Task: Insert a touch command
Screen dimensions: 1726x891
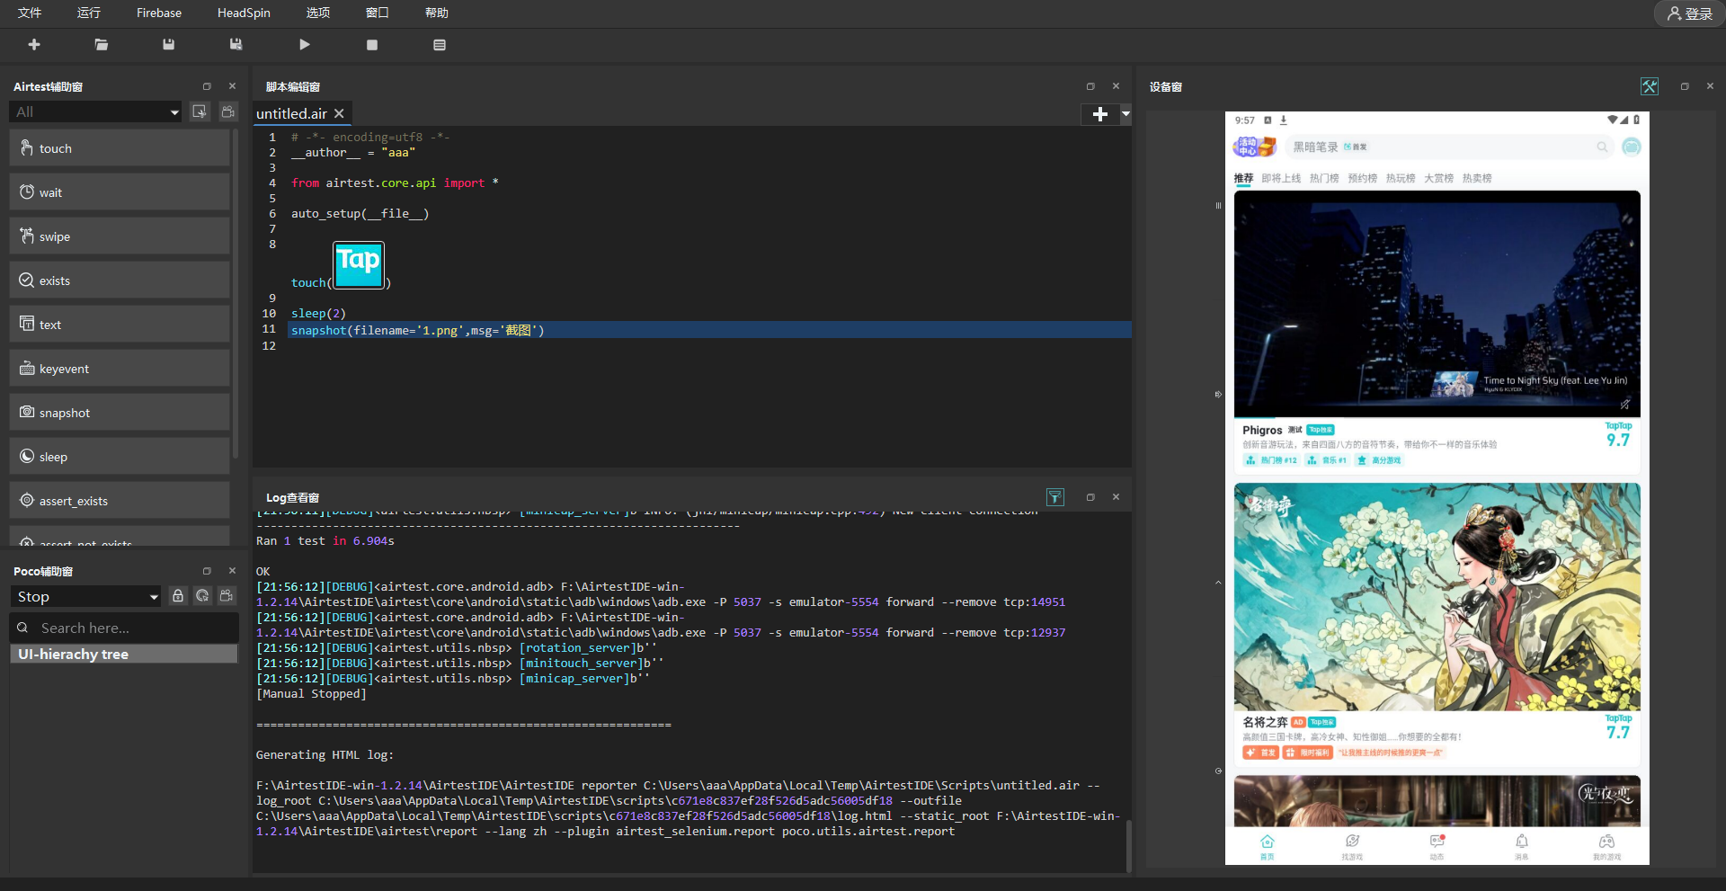Action: coord(120,148)
